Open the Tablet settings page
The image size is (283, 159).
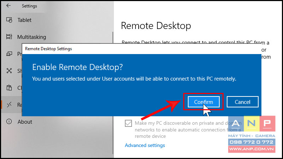click(24, 20)
